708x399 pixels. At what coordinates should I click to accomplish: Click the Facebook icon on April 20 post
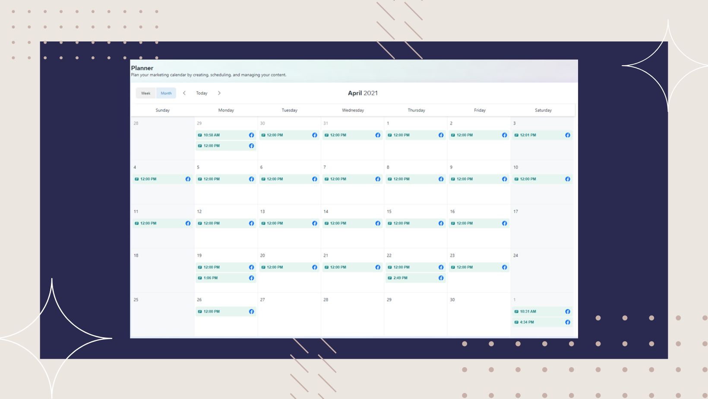[x=315, y=267]
